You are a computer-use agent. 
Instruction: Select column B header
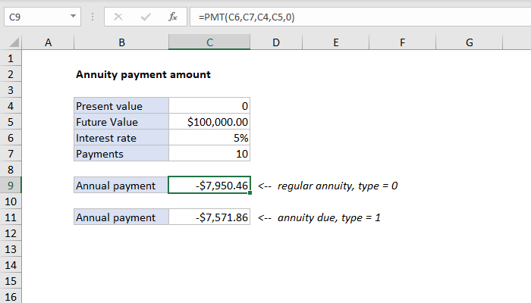121,44
